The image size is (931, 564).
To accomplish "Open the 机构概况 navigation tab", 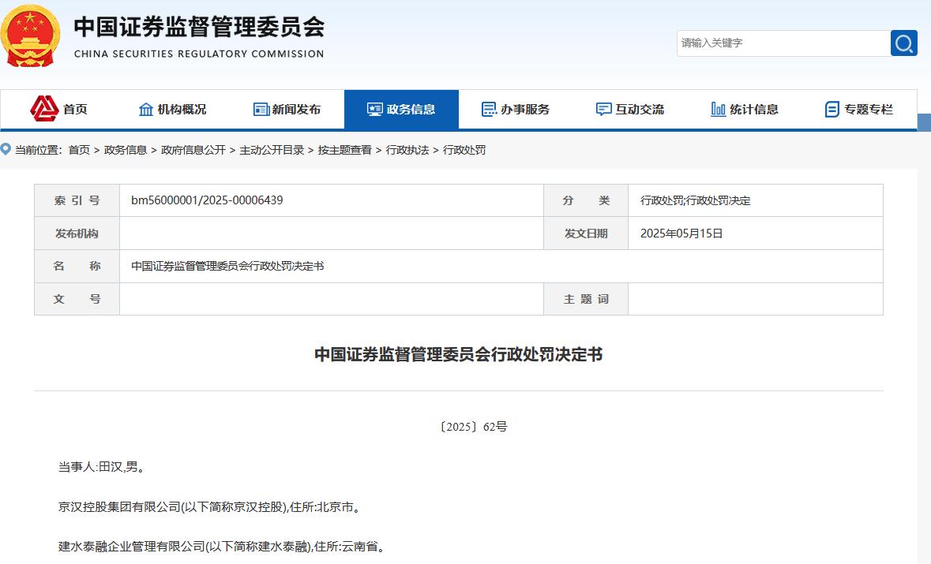I will [x=172, y=109].
